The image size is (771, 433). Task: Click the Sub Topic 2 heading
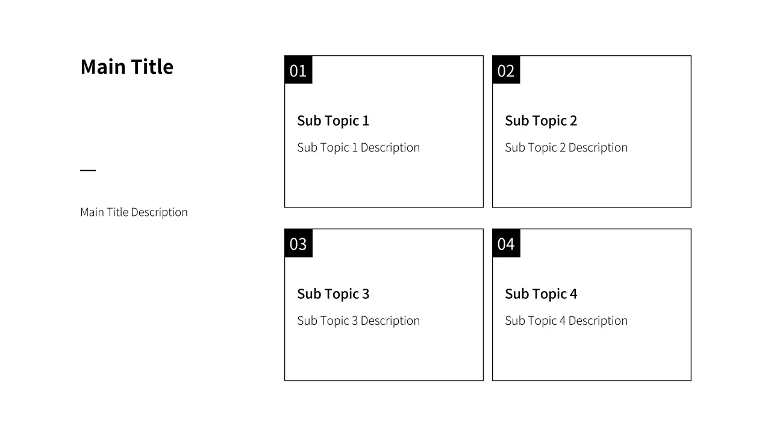[x=541, y=121]
